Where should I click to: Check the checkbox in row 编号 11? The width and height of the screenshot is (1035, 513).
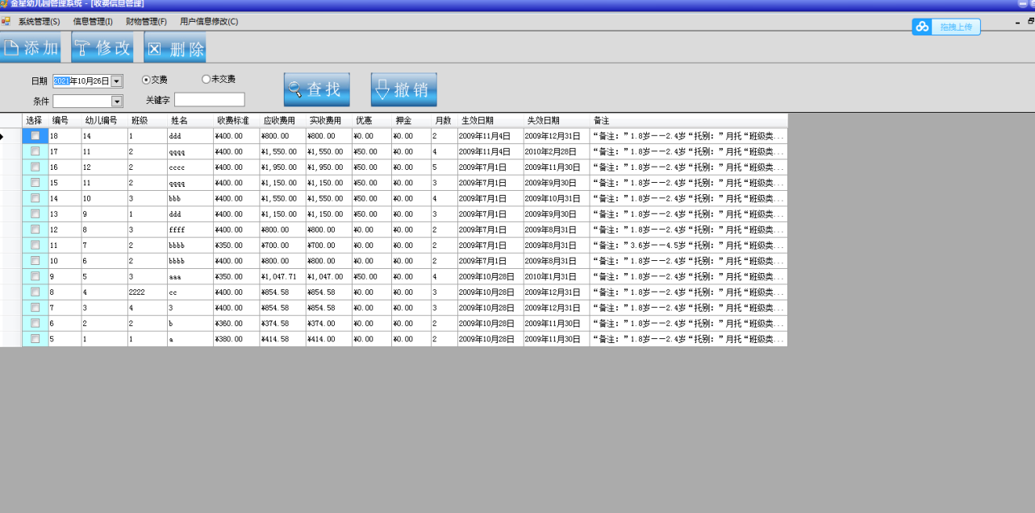click(x=35, y=245)
